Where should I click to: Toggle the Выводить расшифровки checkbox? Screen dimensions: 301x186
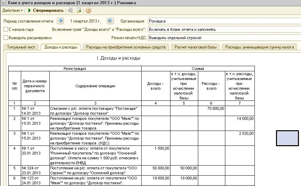click(x=6, y=38)
